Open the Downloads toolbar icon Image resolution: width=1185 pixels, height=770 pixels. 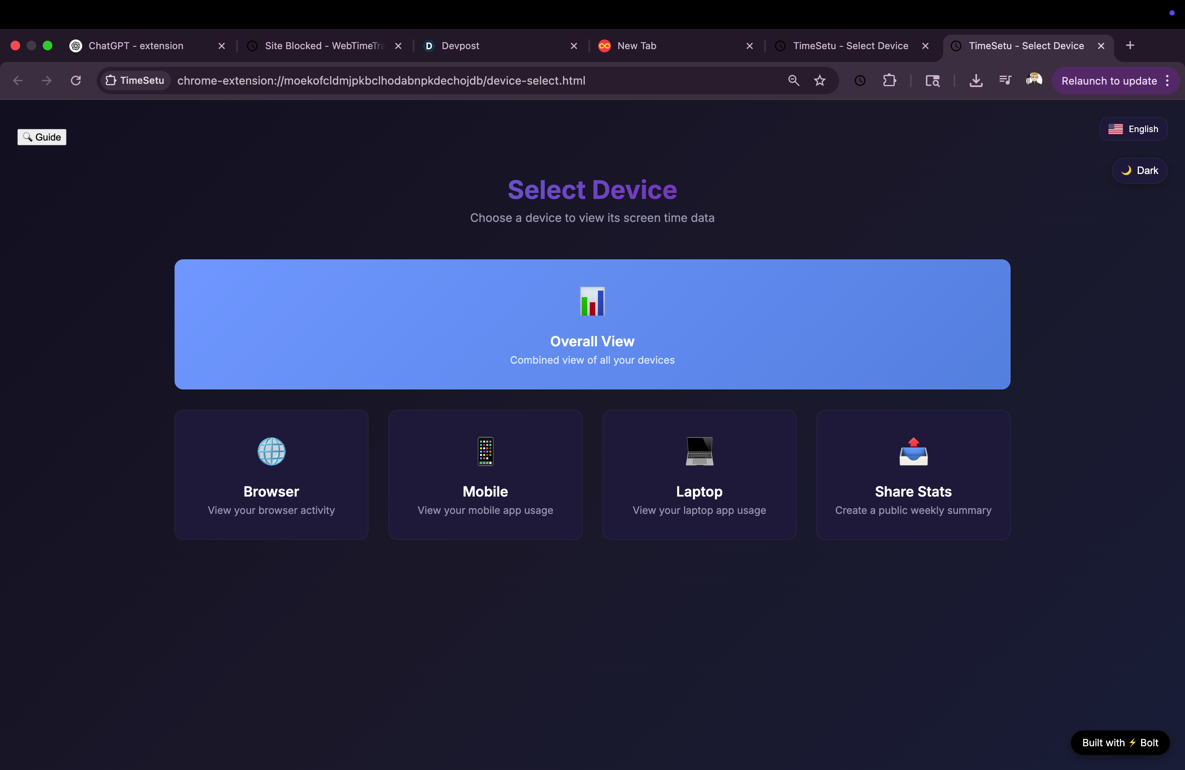(x=975, y=81)
